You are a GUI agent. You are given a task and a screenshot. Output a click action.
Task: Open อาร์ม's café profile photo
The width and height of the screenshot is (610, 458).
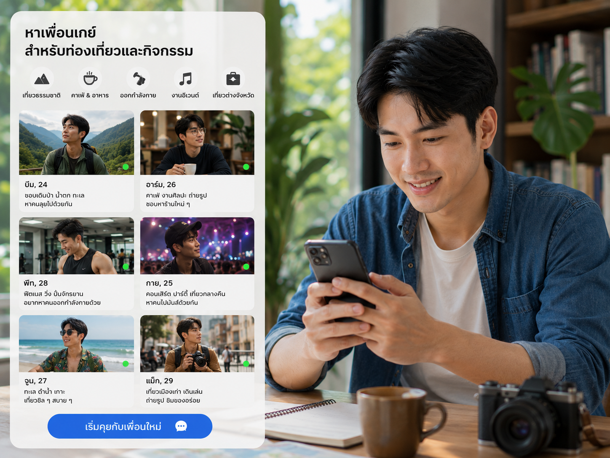pyautogui.click(x=197, y=143)
